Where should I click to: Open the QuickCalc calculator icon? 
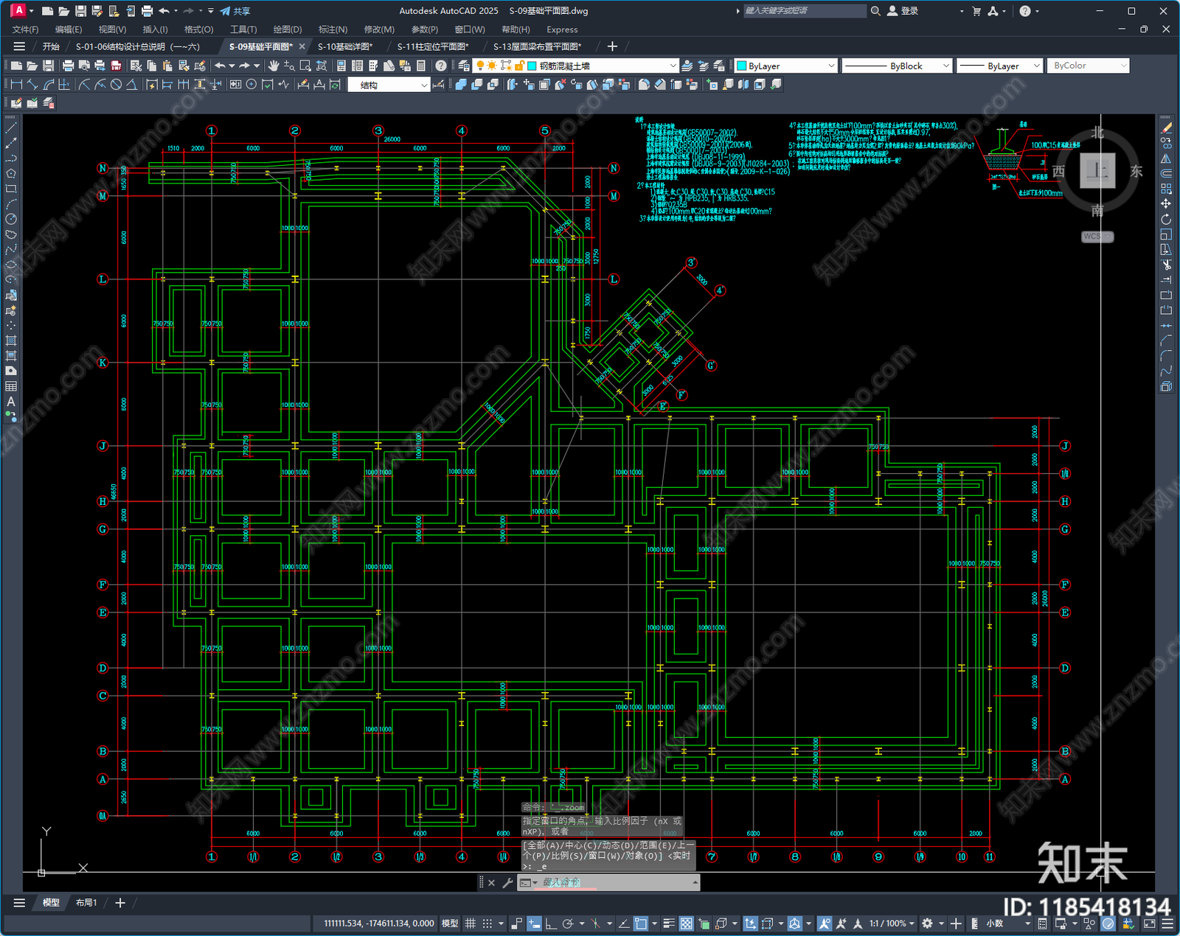421,66
